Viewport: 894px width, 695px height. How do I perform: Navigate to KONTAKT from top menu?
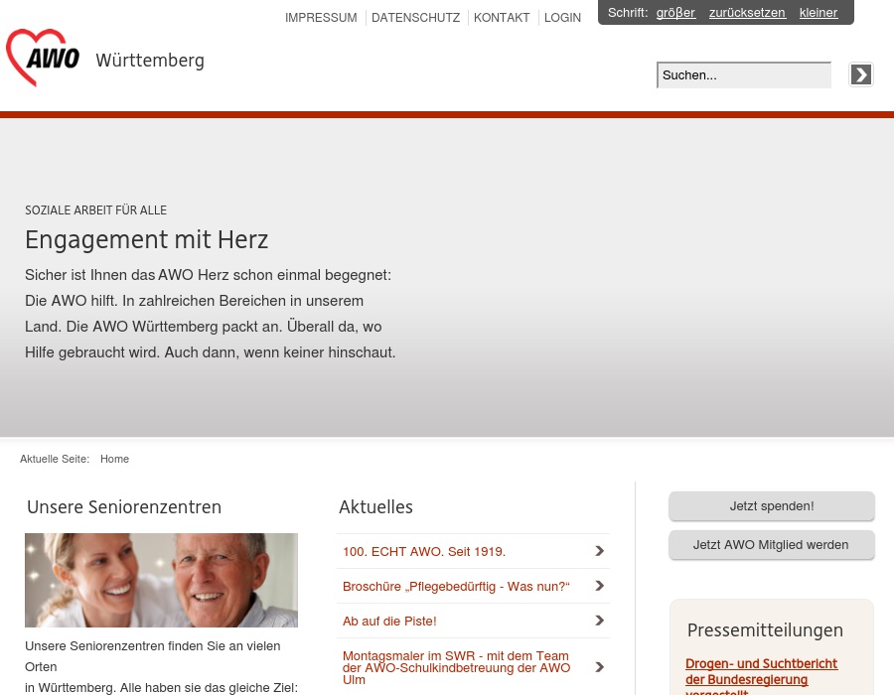point(502,17)
